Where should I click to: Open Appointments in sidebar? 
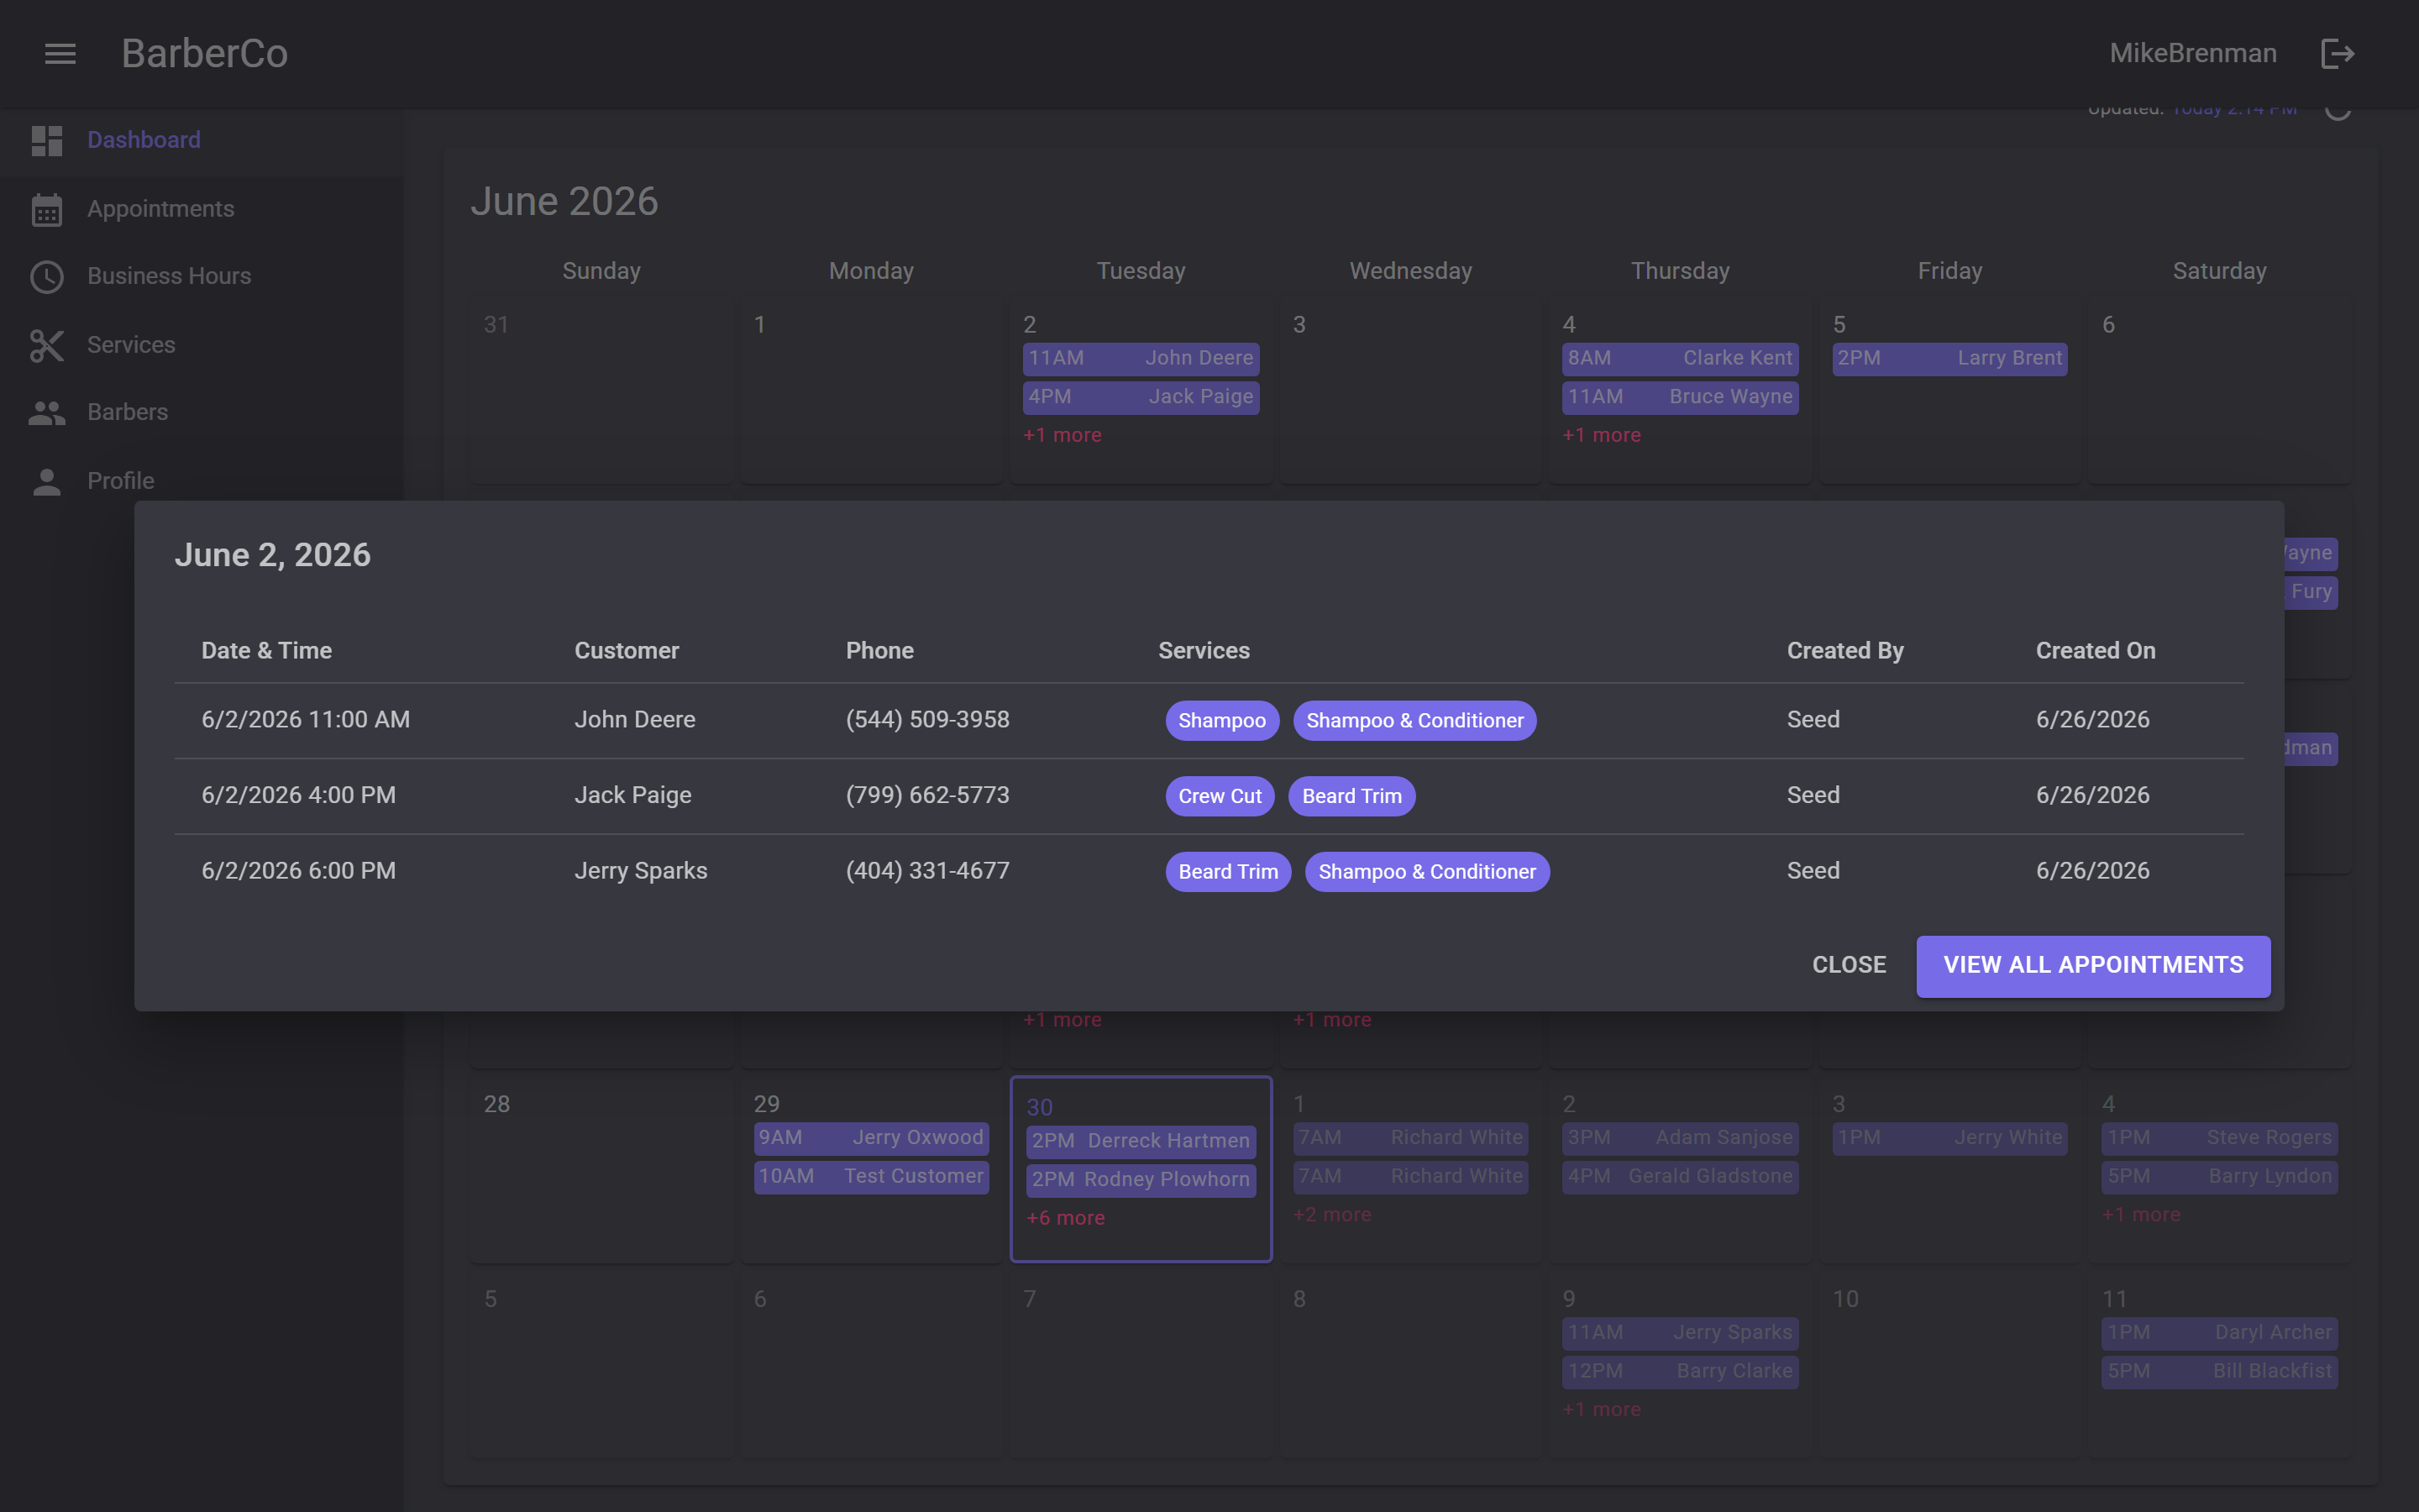tap(201, 209)
